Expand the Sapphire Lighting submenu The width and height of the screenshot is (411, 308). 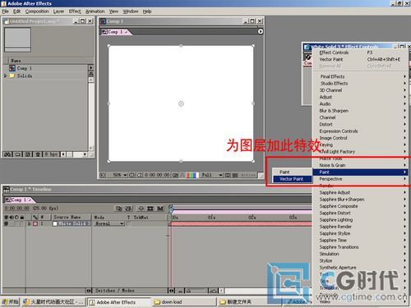[360, 219]
